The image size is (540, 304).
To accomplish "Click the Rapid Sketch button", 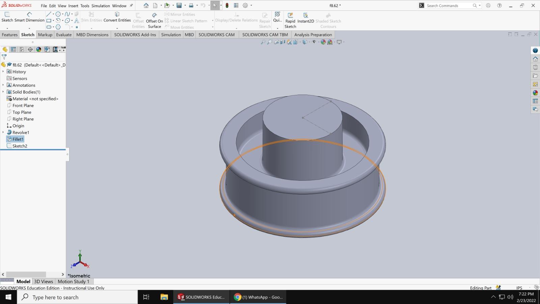I will coord(290,19).
